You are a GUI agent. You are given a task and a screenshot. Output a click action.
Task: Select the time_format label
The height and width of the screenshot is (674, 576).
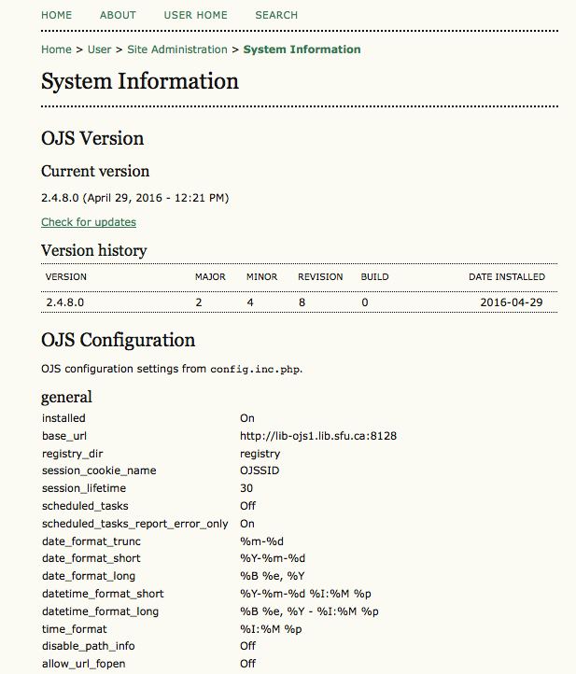pyautogui.click(x=75, y=629)
